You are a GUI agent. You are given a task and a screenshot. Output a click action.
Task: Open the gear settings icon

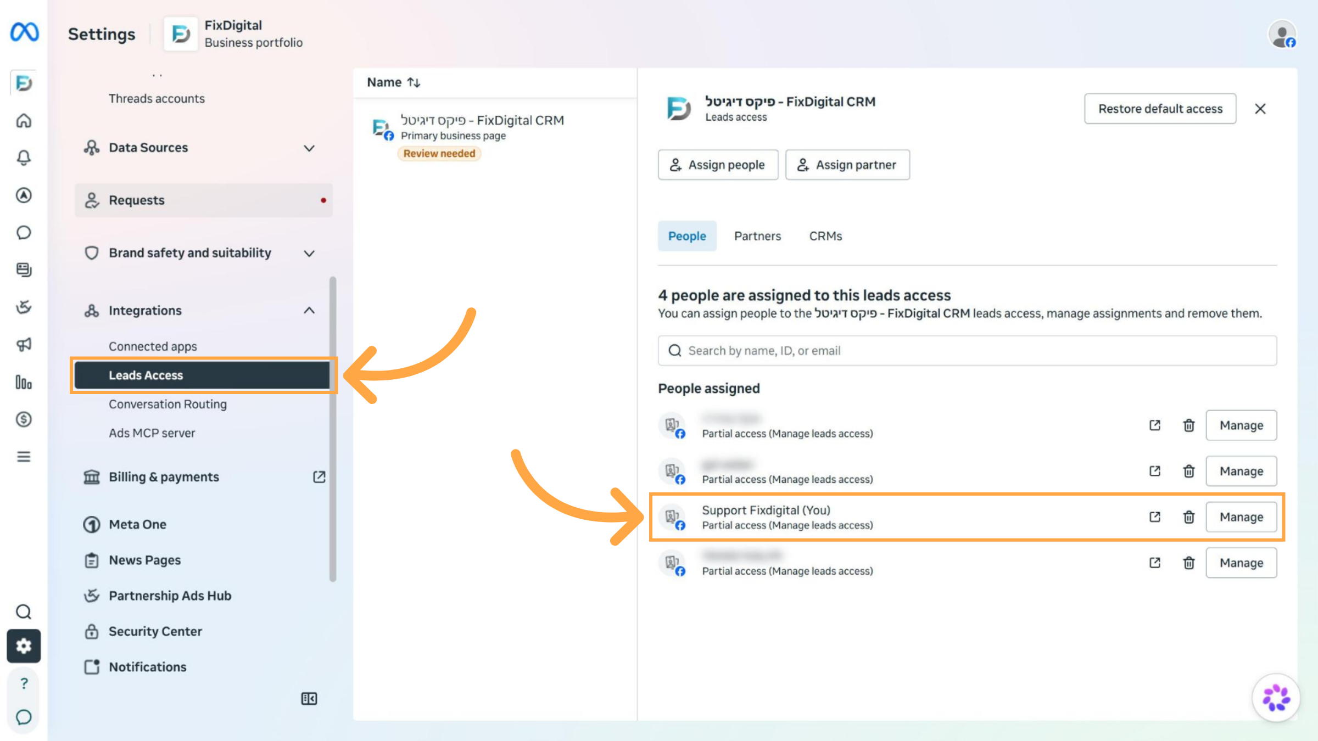[24, 646]
